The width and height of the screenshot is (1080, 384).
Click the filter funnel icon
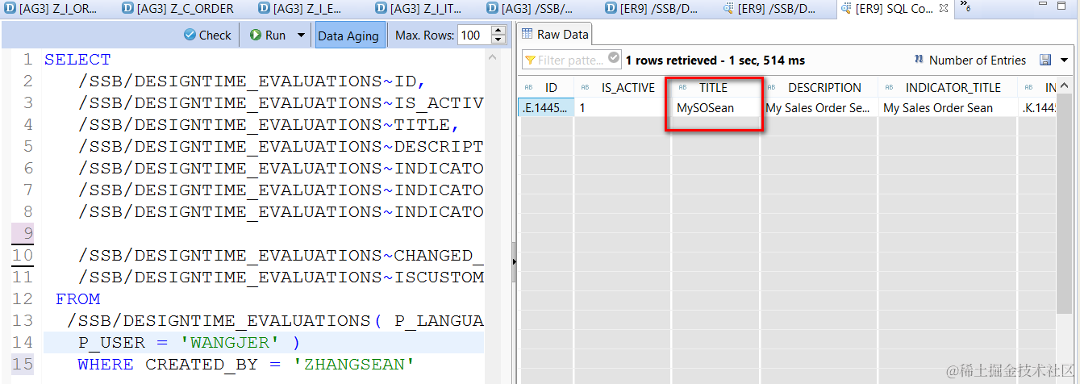point(530,60)
